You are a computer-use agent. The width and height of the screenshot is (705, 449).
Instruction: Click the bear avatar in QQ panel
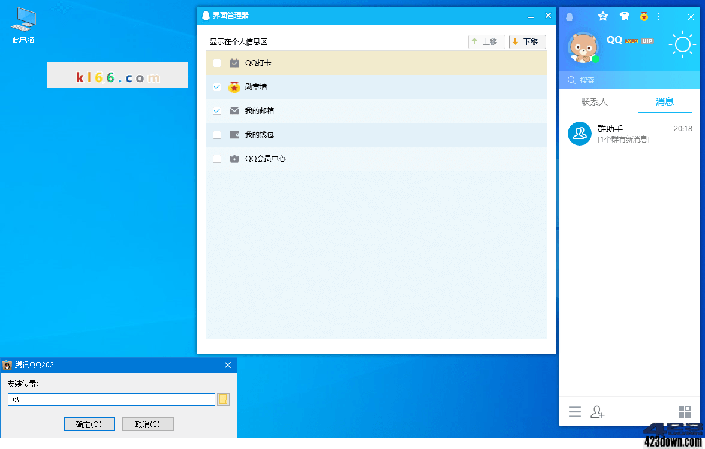(583, 47)
